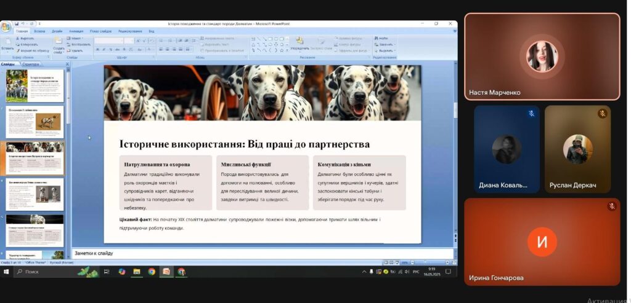Switch to Структура pane tab
This screenshot has width=631, height=303.
31,64
